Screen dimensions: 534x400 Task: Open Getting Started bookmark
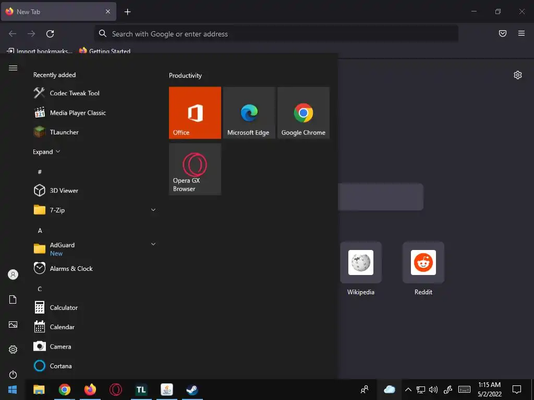[105, 51]
